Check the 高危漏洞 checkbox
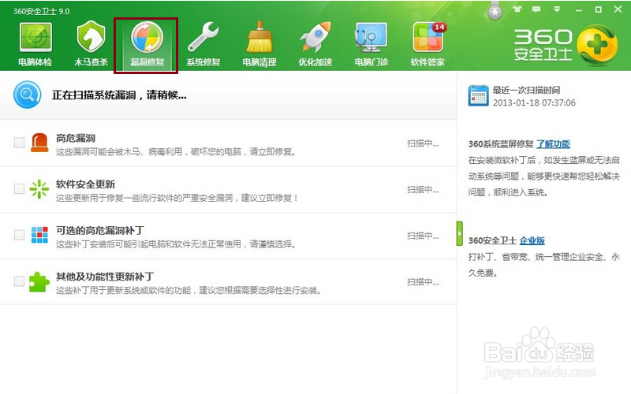Viewport: 631px width, 394px height. (19, 143)
